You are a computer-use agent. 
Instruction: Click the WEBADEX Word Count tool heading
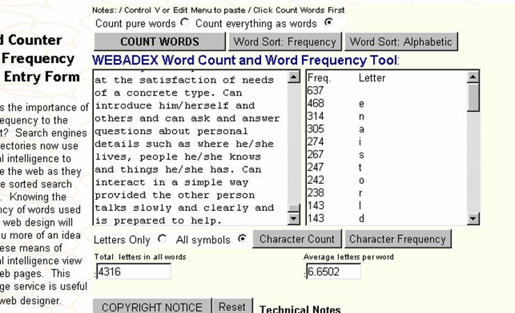click(x=246, y=60)
